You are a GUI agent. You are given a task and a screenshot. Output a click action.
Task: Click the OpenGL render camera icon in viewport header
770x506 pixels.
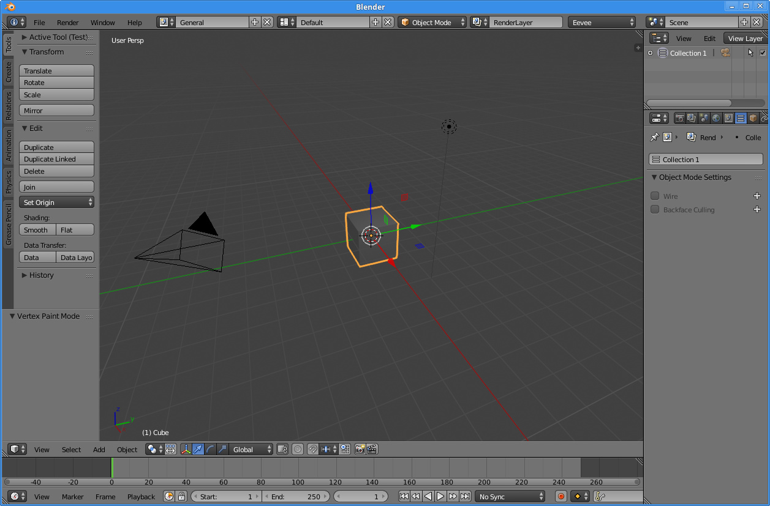point(360,449)
